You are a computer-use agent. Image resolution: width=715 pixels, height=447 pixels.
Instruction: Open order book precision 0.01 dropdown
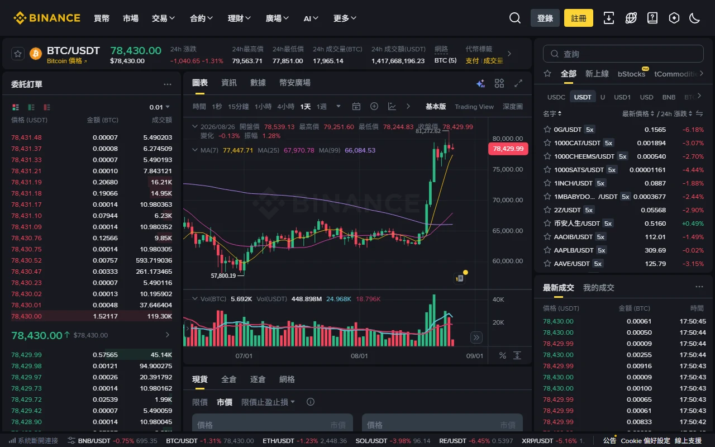160,107
